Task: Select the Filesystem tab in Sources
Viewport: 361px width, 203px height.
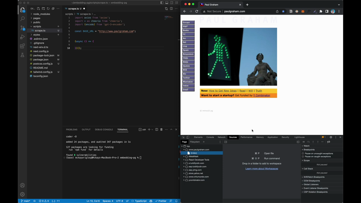Action: (195, 142)
